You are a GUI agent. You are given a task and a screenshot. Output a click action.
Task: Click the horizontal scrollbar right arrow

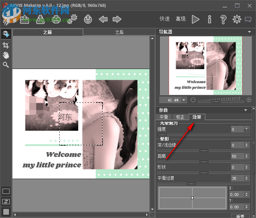(147, 215)
